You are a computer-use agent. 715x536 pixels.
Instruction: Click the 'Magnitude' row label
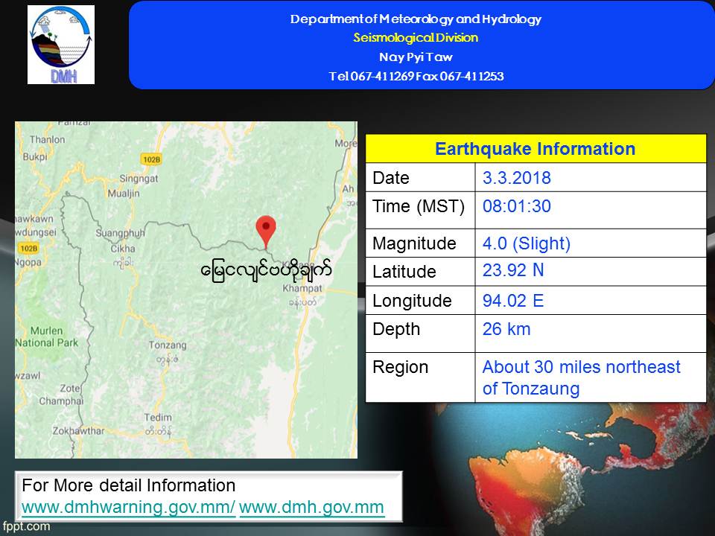(414, 243)
